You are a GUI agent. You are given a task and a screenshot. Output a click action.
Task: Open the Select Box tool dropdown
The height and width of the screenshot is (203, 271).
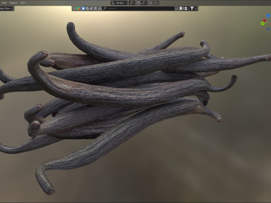pos(6,8)
